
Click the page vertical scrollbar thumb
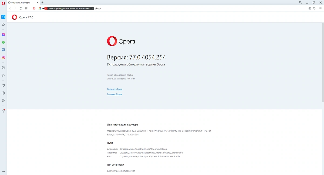[x=323, y=62]
